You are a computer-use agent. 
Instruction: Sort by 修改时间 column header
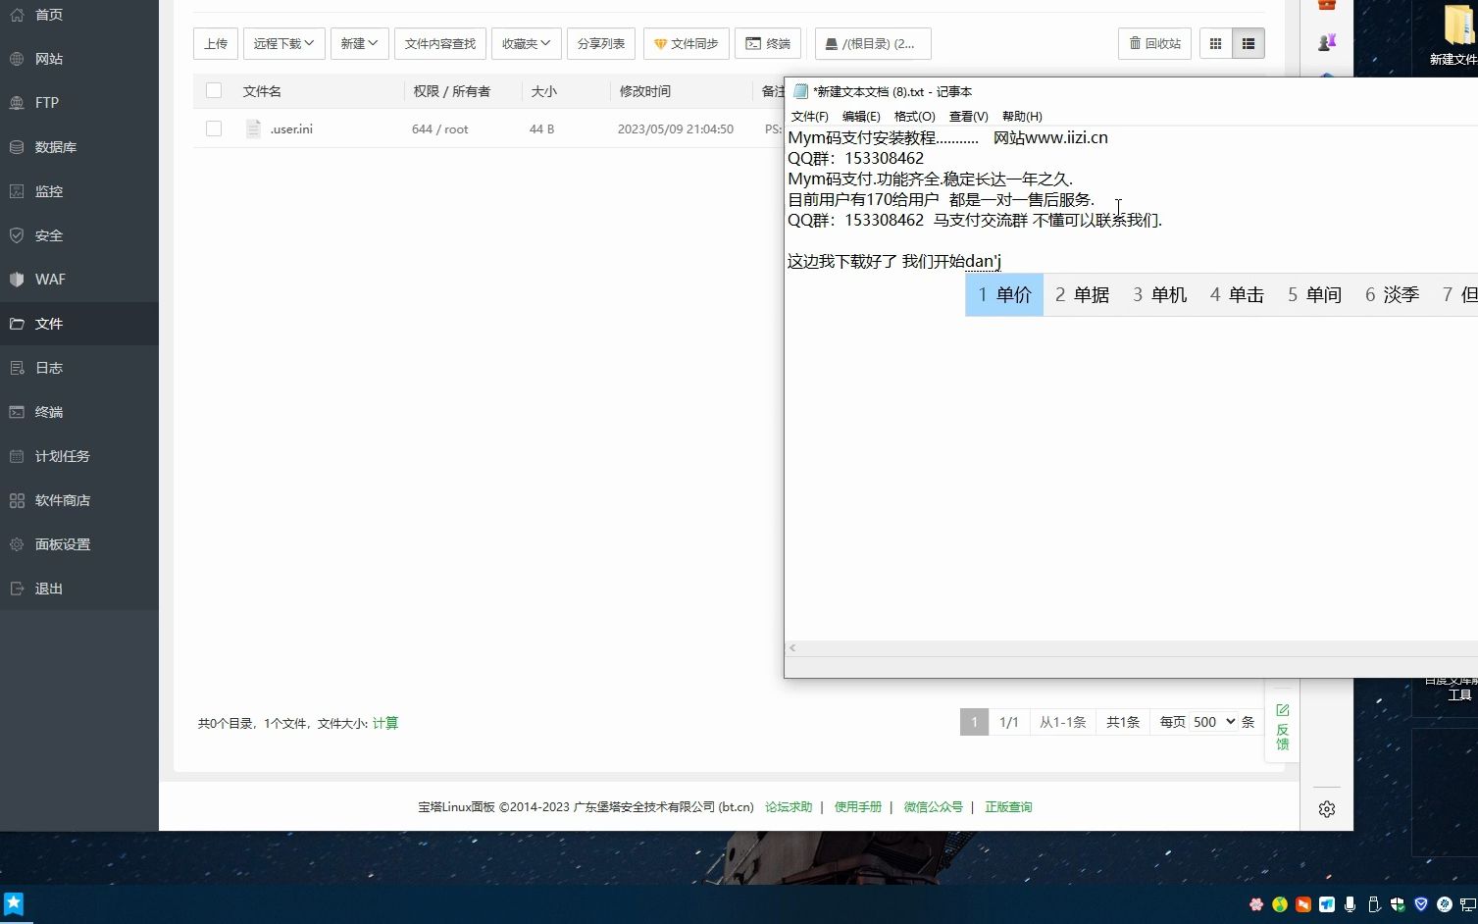tap(644, 91)
